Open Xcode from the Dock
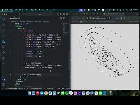 pyautogui.click(x=104, y=93)
